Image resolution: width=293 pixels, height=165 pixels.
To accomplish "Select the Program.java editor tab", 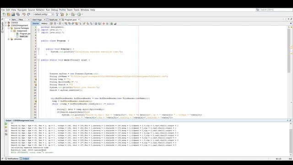I will [71, 20].
